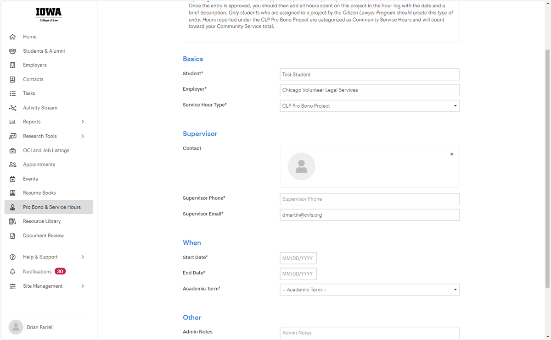Screen dimensions: 551x340
Task: Click the Supervisor Email field
Action: (x=370, y=215)
